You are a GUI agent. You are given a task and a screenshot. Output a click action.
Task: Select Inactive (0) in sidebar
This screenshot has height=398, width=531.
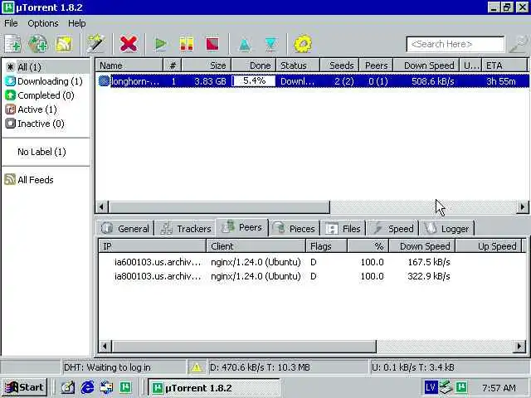tap(46, 124)
